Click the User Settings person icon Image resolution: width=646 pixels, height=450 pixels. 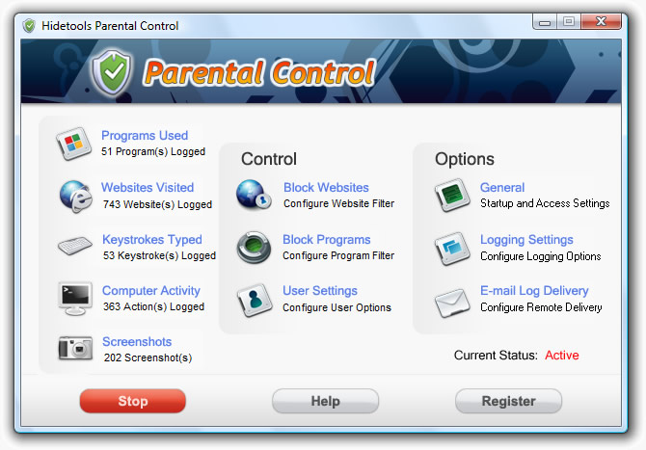point(255,300)
